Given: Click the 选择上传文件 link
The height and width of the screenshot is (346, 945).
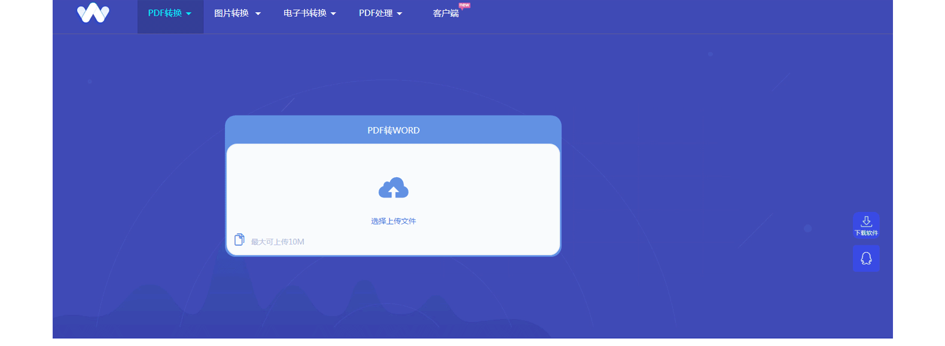Looking at the screenshot, I should click(394, 221).
